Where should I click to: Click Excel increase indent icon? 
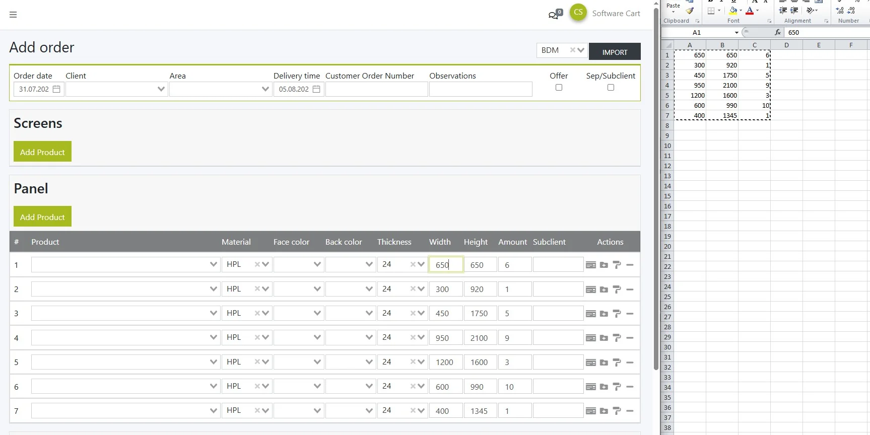[794, 10]
